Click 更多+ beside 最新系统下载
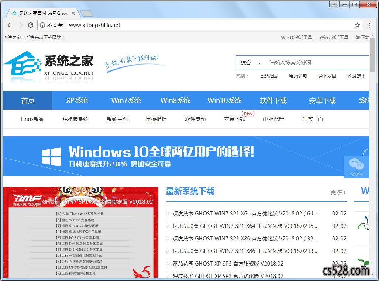The image size is (379, 281). tap(338, 192)
